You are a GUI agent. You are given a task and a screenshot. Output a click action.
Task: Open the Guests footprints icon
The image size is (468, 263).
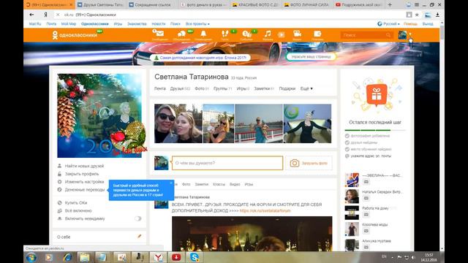coord(225,34)
